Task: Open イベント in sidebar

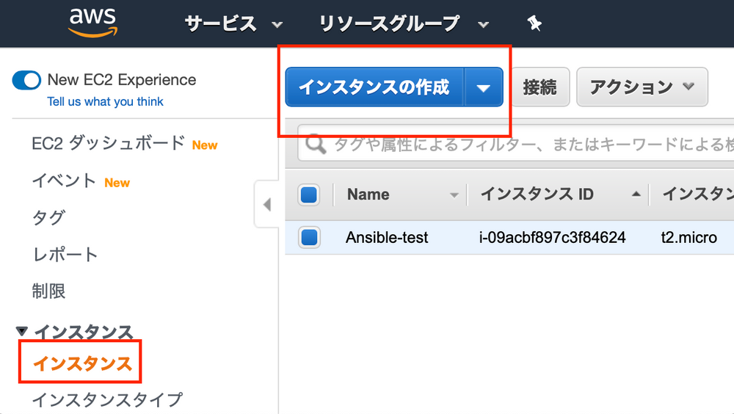Action: (64, 181)
